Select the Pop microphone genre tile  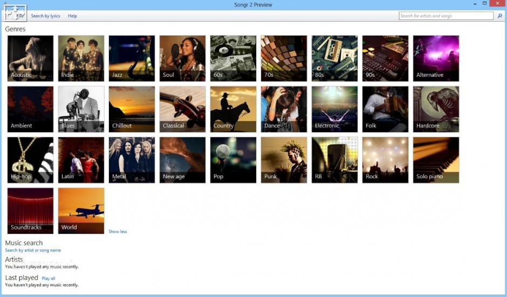click(233, 160)
